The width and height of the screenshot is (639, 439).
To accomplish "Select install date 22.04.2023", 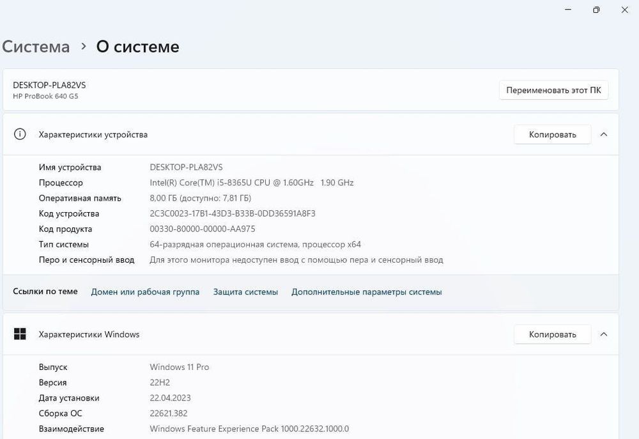I will [170, 398].
